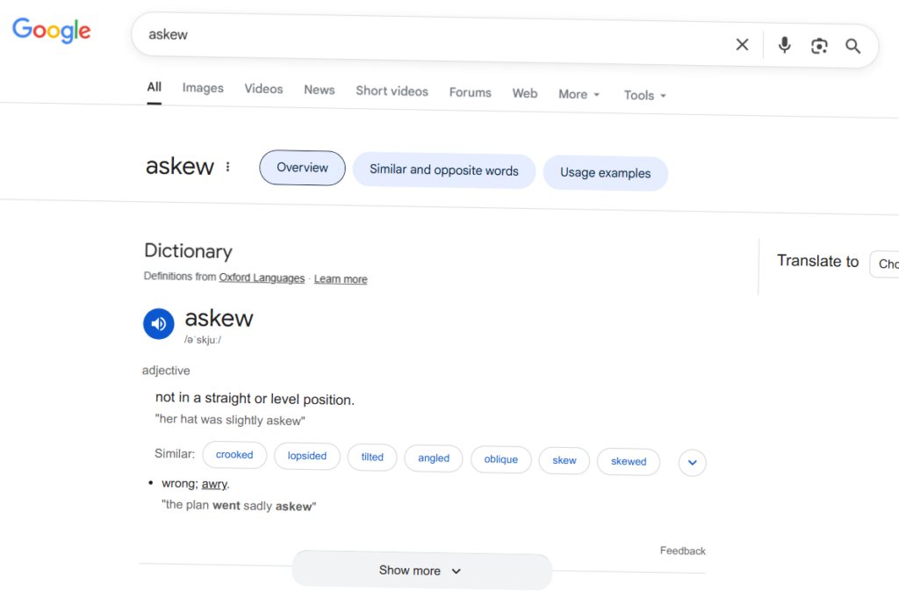Open search by image camera icon
This screenshot has height=606, width=899.
pos(819,47)
